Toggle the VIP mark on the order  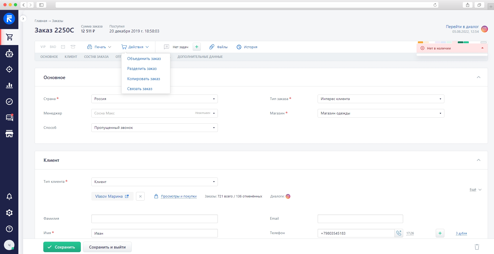click(43, 47)
